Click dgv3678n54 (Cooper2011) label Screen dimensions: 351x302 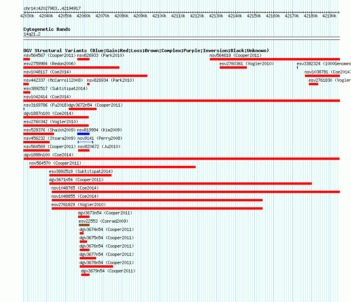tap(106, 263)
